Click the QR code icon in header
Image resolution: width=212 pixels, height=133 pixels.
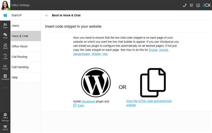[191, 5]
